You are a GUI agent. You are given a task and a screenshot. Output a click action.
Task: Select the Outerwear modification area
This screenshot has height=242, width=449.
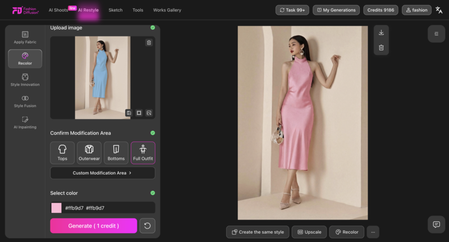89,153
